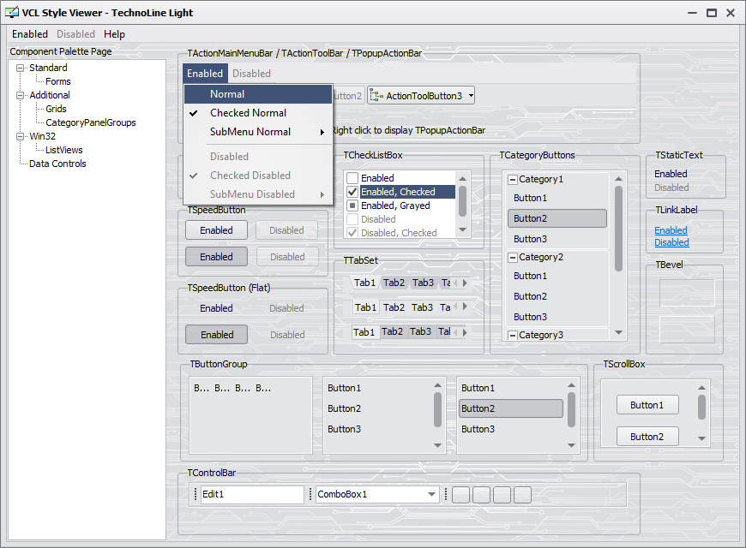Open the ComboBox1 dropdown arrow
The width and height of the screenshot is (746, 548).
[431, 494]
